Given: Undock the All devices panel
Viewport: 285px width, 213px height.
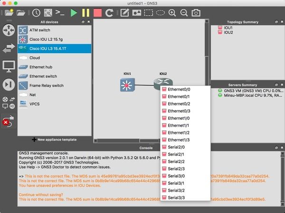Looking at the screenshot, I should (x=83, y=22).
